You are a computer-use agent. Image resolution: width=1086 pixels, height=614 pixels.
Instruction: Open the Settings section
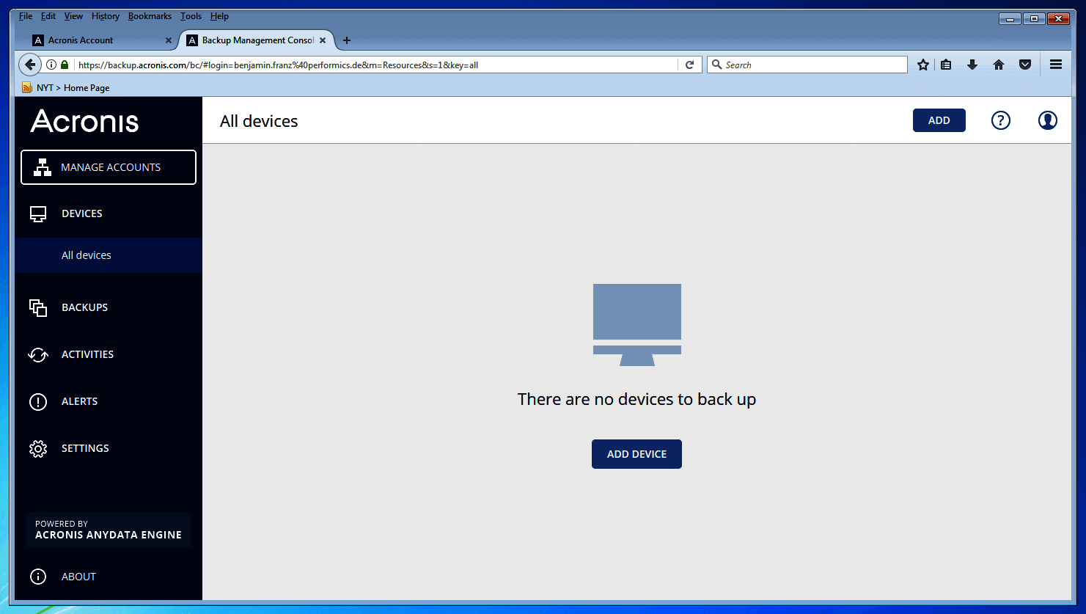point(85,448)
